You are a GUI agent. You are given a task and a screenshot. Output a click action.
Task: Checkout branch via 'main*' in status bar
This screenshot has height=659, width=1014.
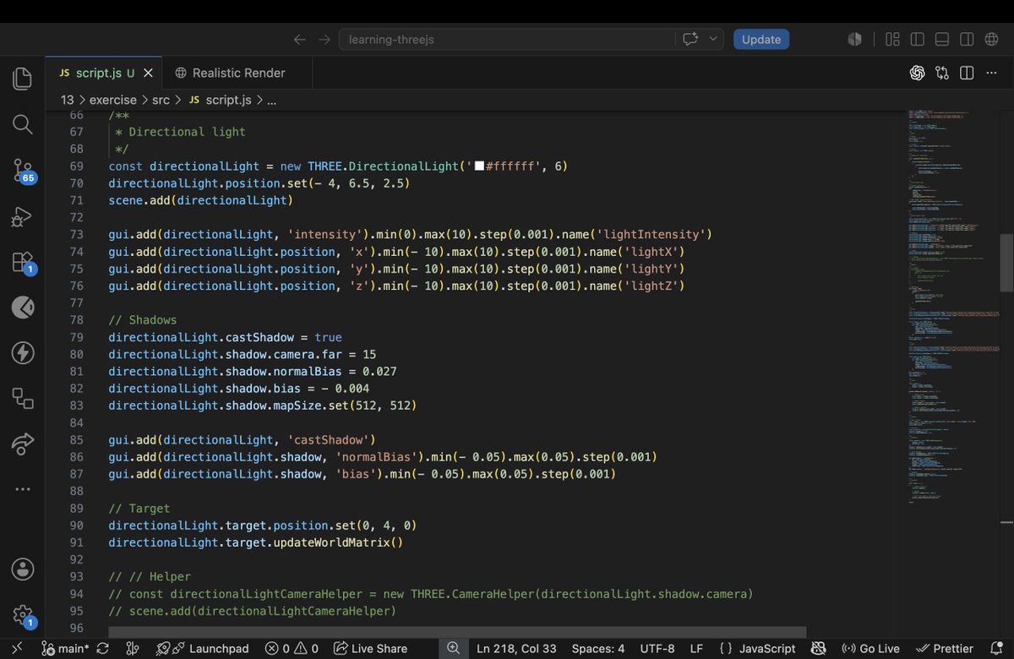[x=66, y=649]
